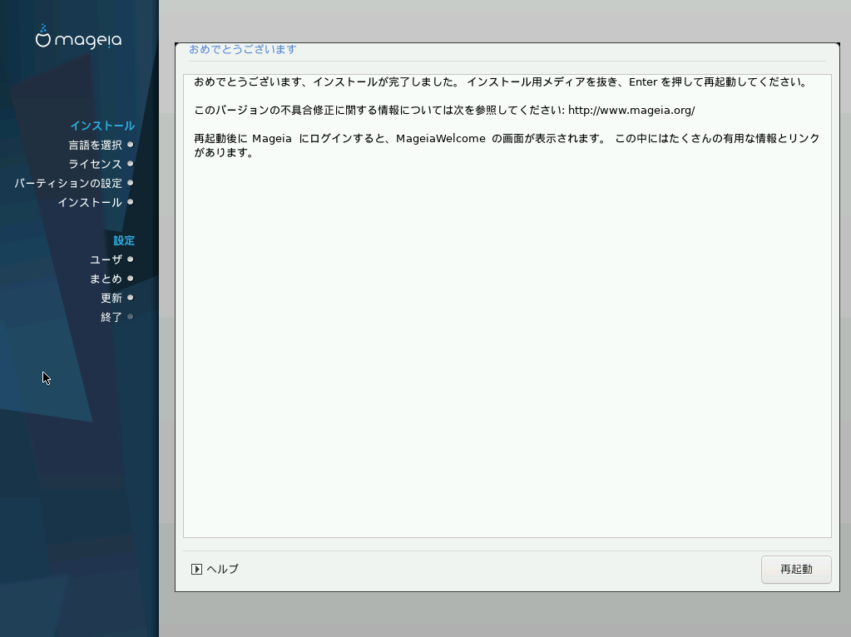Select the 言語を選択 step label
This screenshot has height=637, width=851.
[95, 146]
